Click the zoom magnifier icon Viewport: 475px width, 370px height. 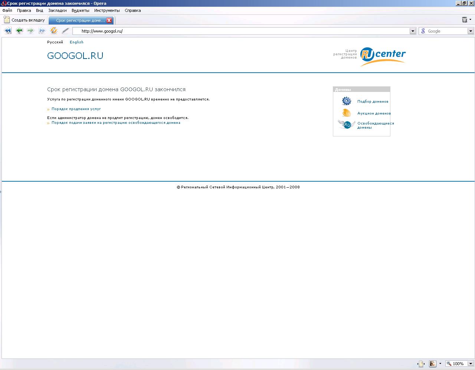tap(449, 364)
